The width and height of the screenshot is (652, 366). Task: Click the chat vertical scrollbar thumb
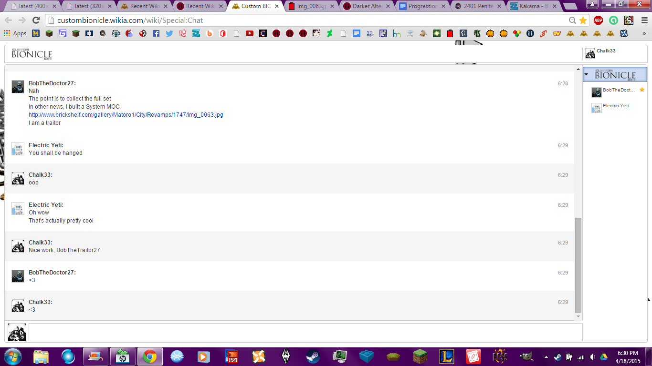coord(578,264)
